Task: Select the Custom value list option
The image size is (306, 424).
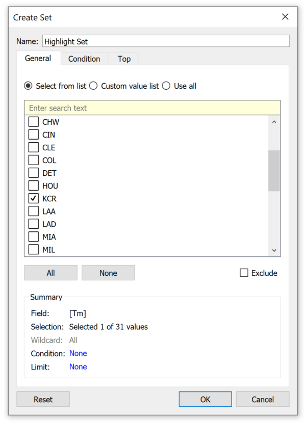Action: click(93, 86)
